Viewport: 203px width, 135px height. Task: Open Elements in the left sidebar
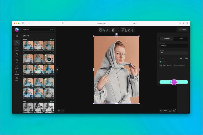coord(17,73)
